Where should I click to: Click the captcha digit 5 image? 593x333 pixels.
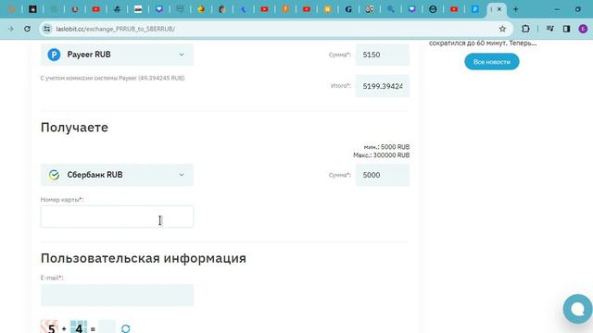(49, 327)
